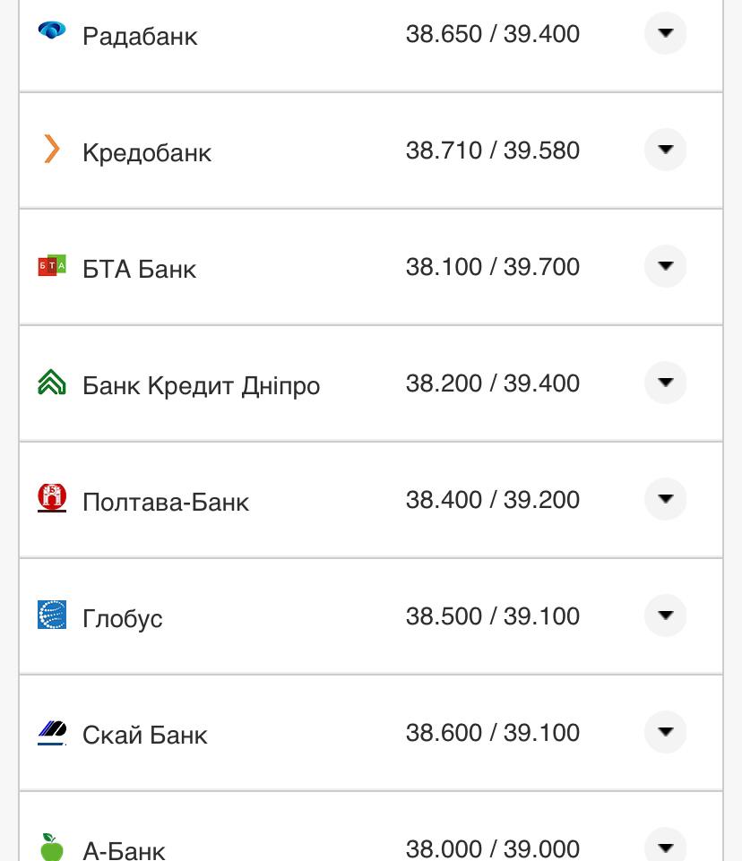Screen dimensions: 742x861
Task: Open Банк Кредит Дніпро dropdown arrow
Action: point(665,383)
